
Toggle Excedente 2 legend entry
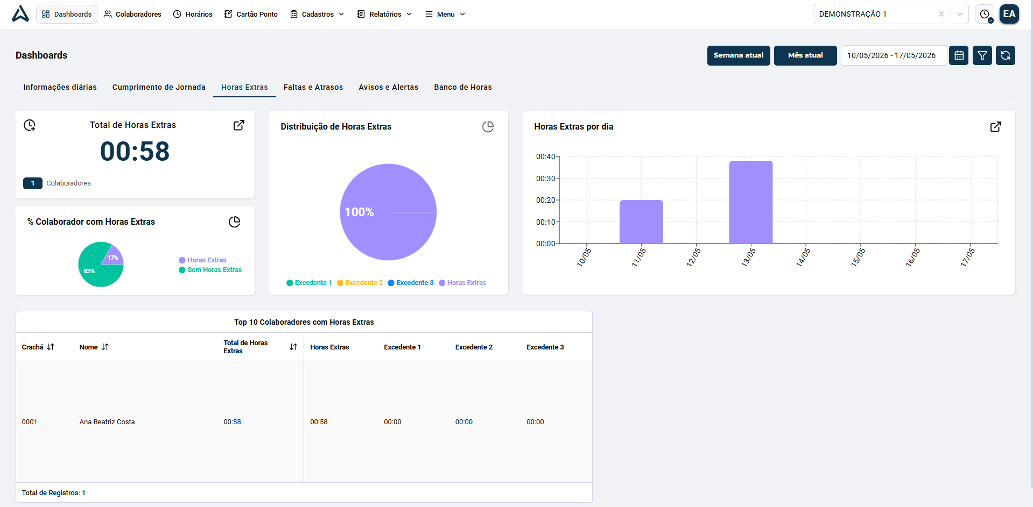point(360,283)
